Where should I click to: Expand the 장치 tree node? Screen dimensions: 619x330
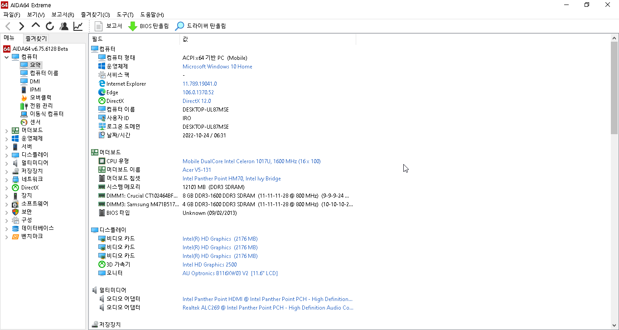pos(7,196)
